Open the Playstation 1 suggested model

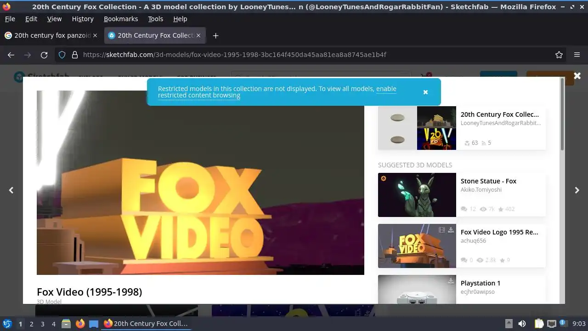(x=481, y=283)
